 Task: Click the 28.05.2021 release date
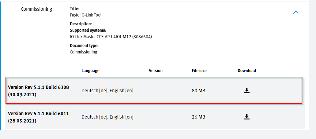(x=22, y=121)
